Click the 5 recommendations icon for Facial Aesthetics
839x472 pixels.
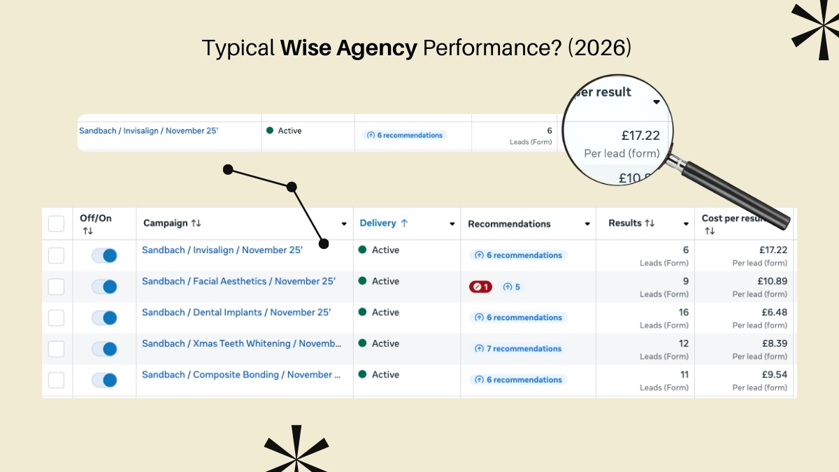coord(512,287)
